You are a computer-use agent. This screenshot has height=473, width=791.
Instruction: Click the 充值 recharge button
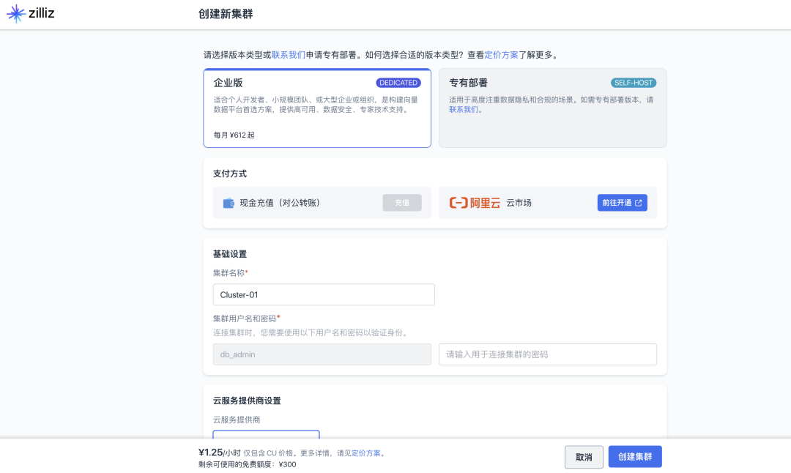(402, 203)
